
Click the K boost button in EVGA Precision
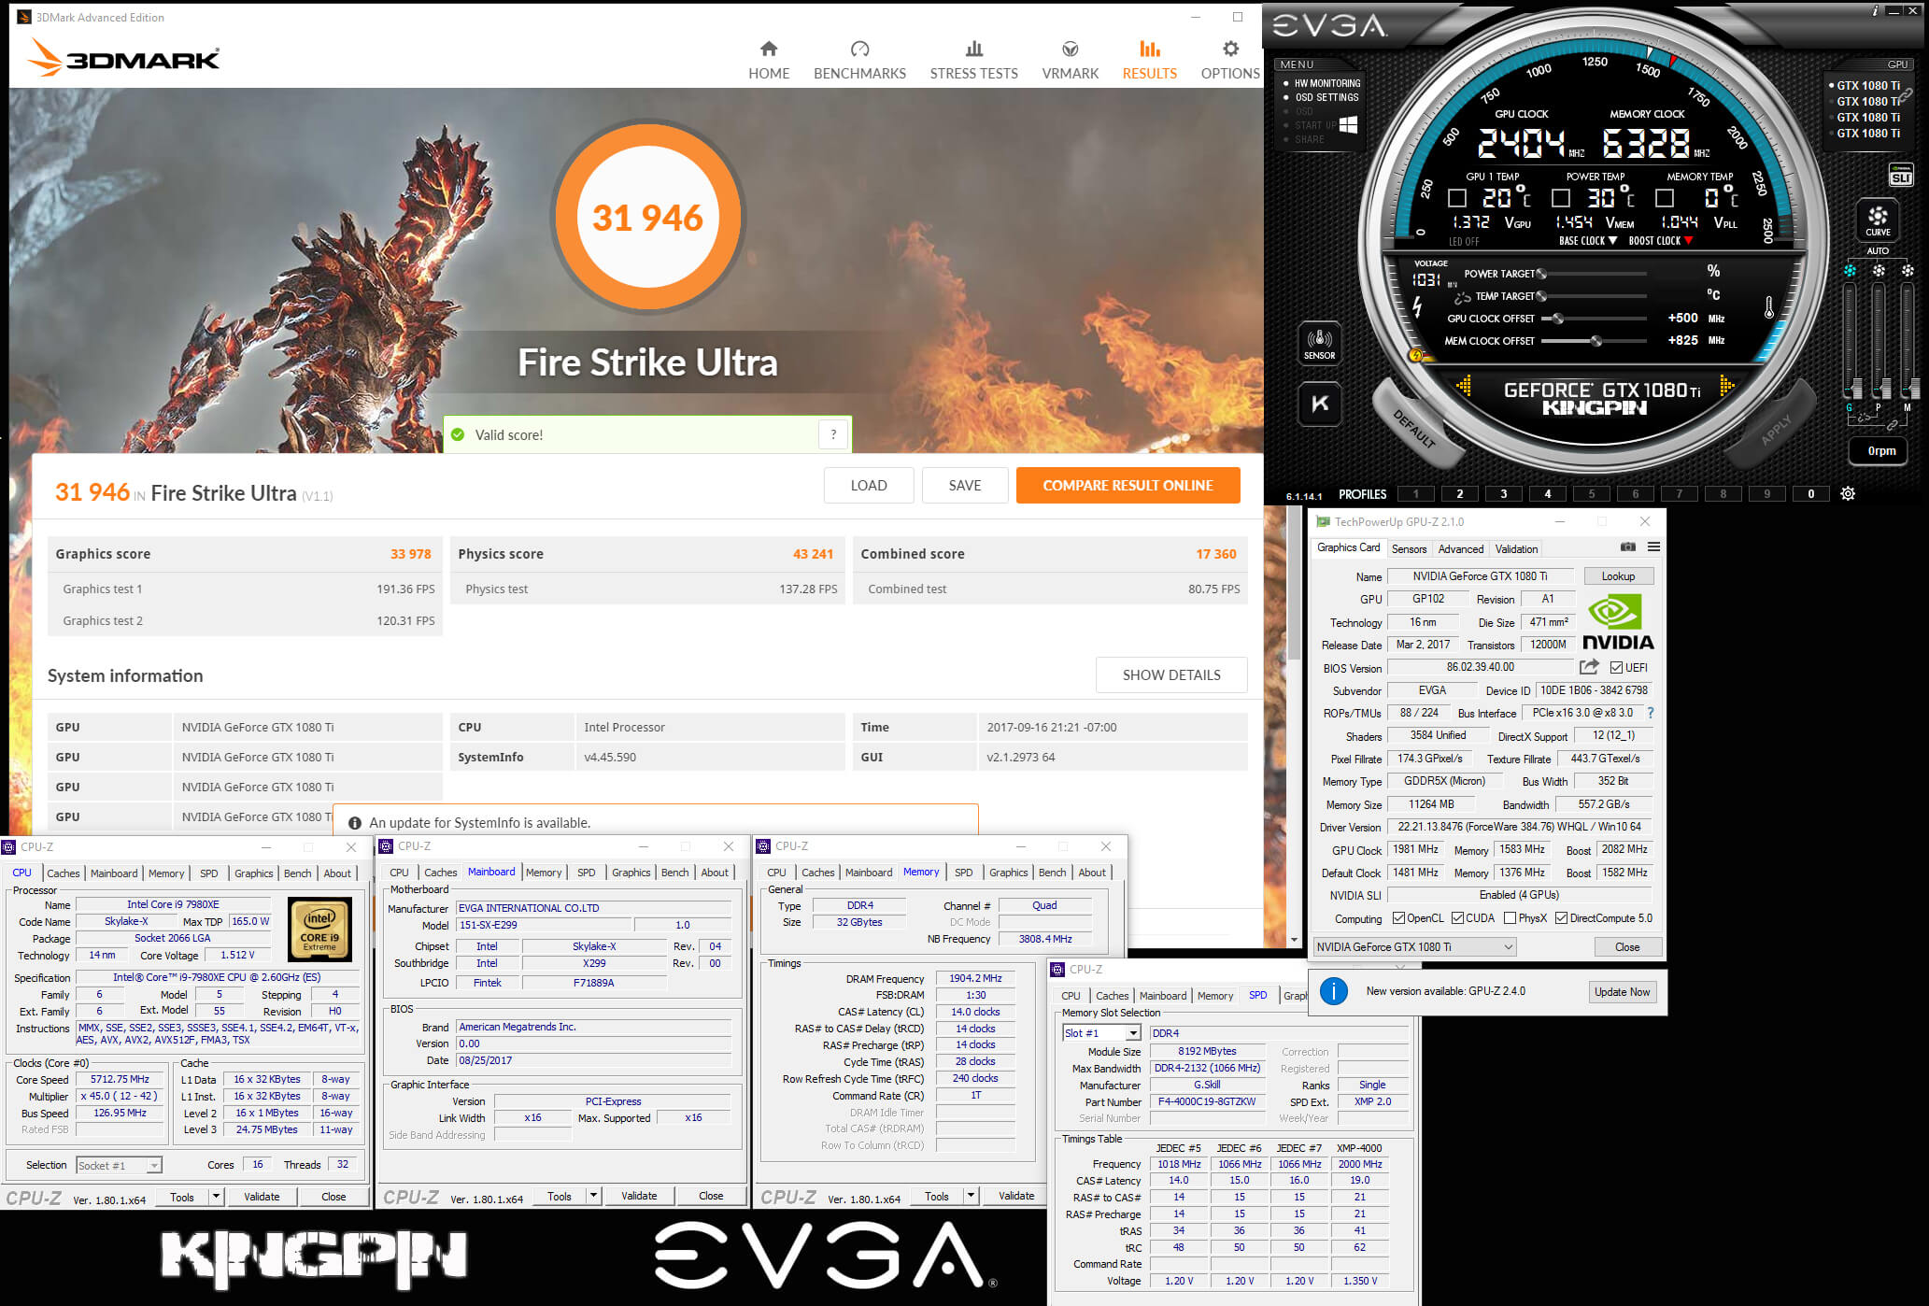coord(1319,404)
